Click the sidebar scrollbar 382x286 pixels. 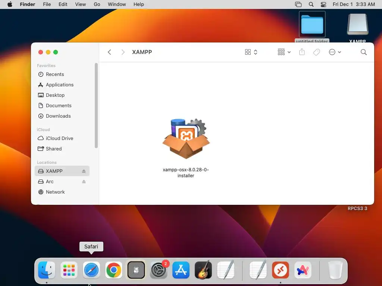(96, 105)
